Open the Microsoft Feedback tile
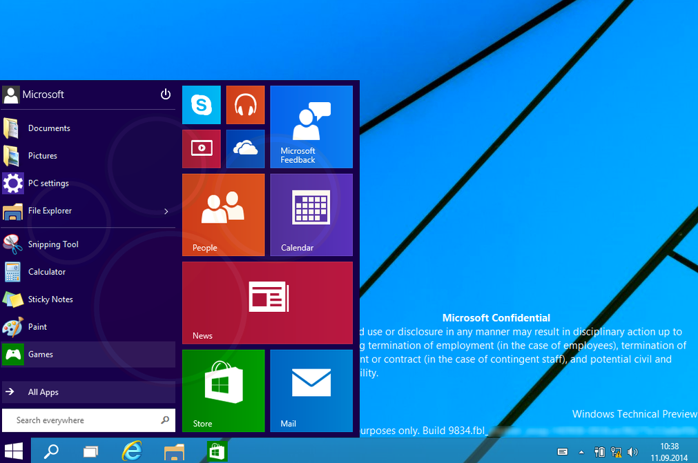This screenshot has width=698, height=463. 311,126
